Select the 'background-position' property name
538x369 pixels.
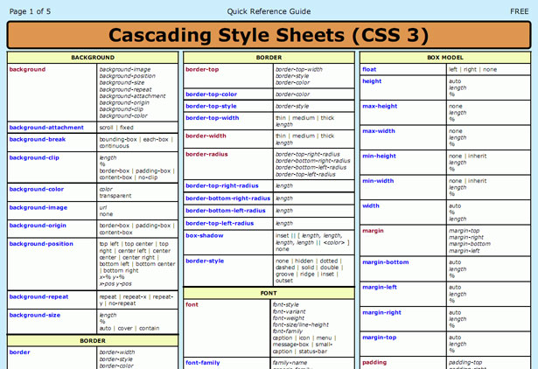[x=41, y=244]
